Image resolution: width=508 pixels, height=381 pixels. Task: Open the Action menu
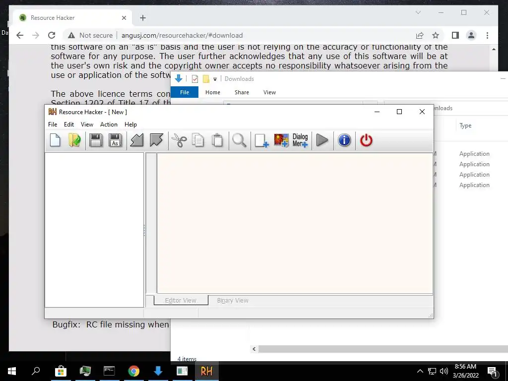point(109,125)
